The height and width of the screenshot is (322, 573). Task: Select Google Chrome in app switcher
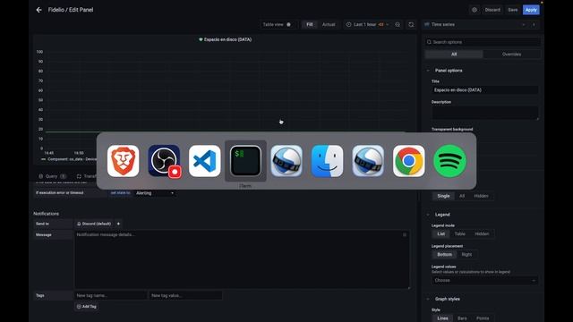(x=408, y=161)
